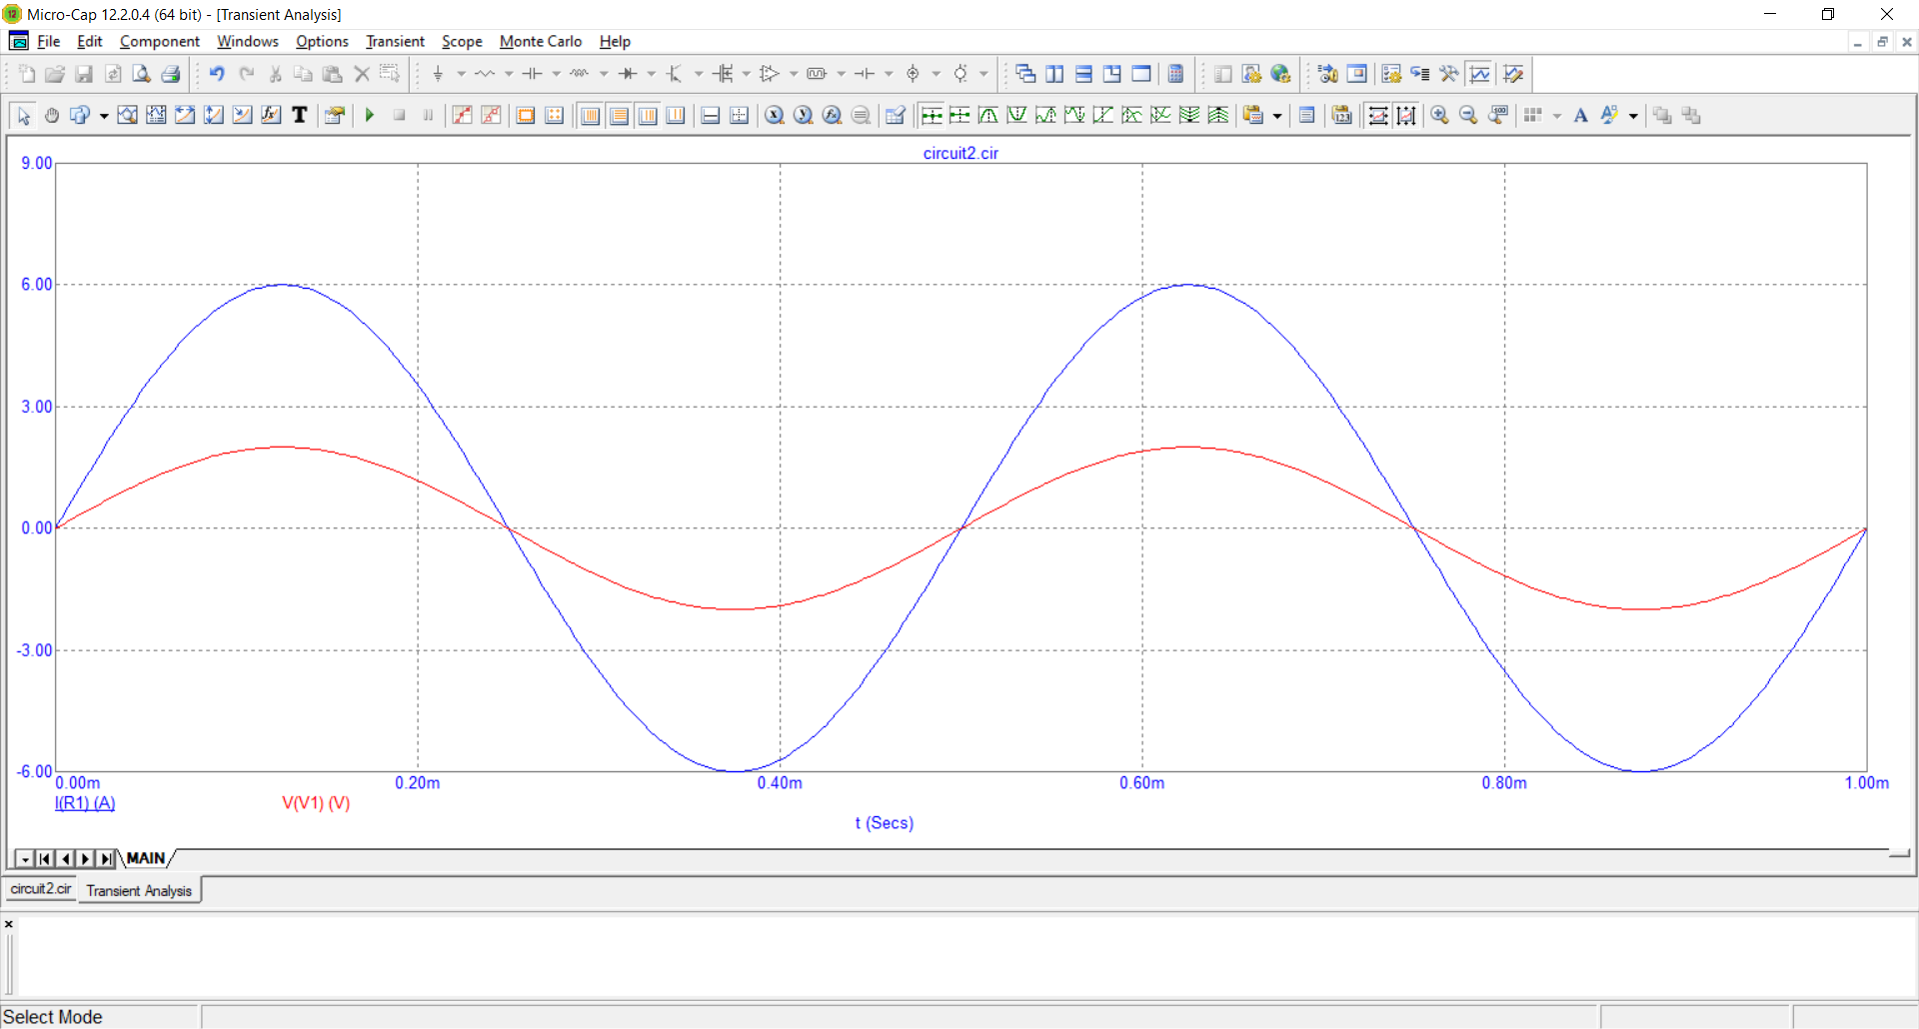Select the V(V1) (V) waveform label
The image size is (1919, 1029).
click(316, 803)
